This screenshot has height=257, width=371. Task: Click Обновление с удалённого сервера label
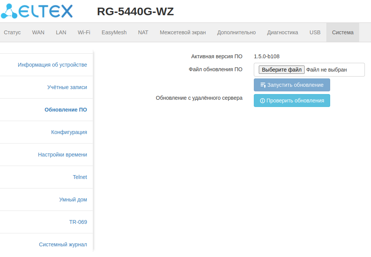(199, 98)
